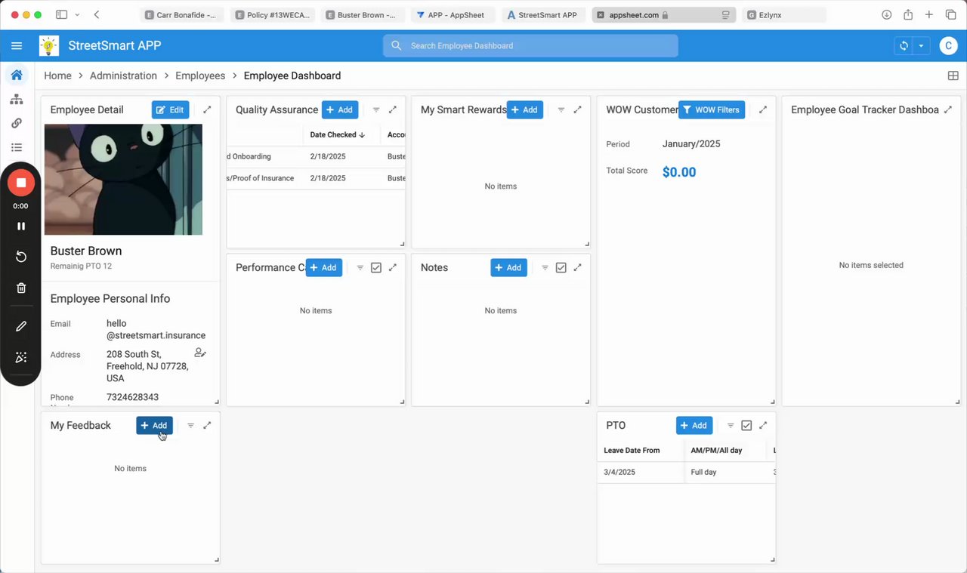Open the list view sidebar icon
Viewport: 967px width, 573px height.
coord(17,147)
